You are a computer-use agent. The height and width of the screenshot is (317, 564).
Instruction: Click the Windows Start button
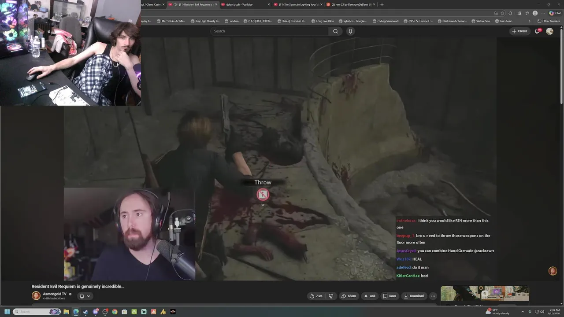7,312
